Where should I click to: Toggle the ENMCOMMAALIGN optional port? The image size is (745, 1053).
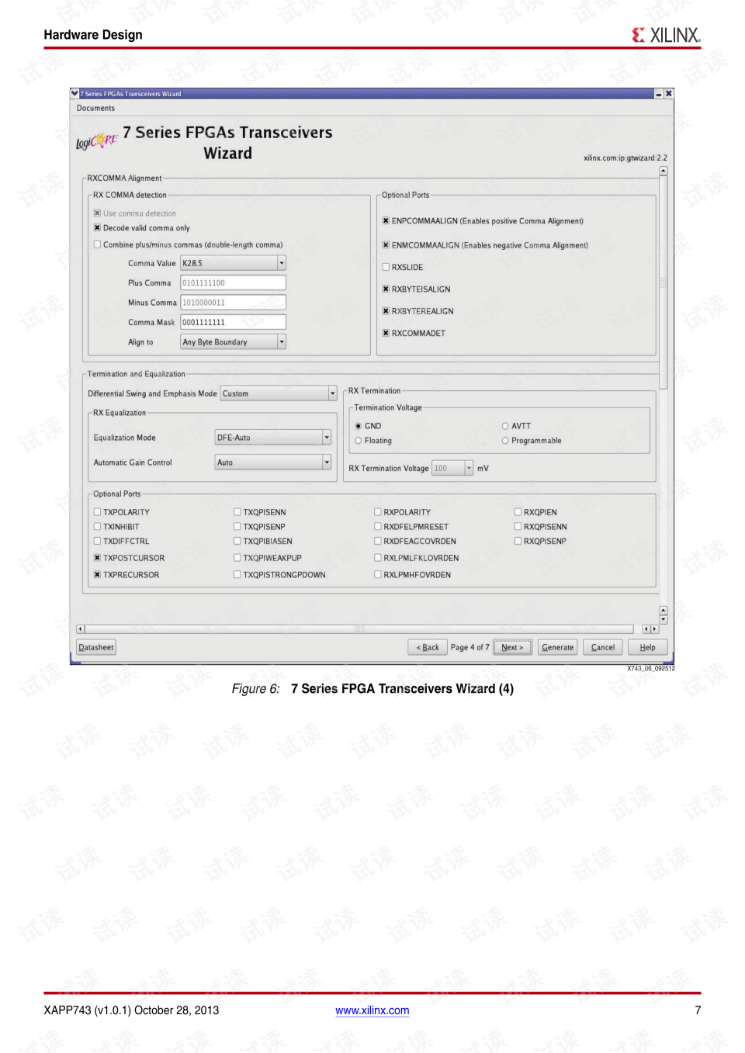pyautogui.click(x=386, y=245)
